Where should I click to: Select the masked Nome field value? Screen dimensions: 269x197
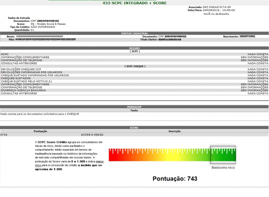(x=40, y=36)
